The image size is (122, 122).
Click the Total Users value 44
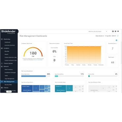112,62
